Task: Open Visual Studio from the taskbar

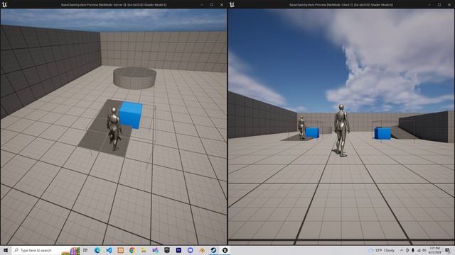Action: 155,250
